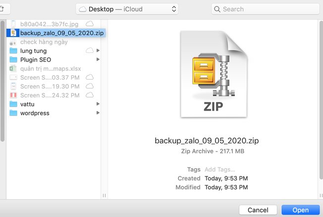The width and height of the screenshot is (323, 217).
Task: Open the Desktop — iCloud location dropdown
Action: (127, 9)
